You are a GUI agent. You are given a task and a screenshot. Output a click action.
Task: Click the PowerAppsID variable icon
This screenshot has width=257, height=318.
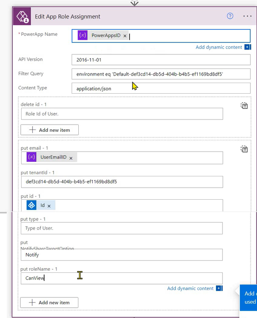(83, 35)
